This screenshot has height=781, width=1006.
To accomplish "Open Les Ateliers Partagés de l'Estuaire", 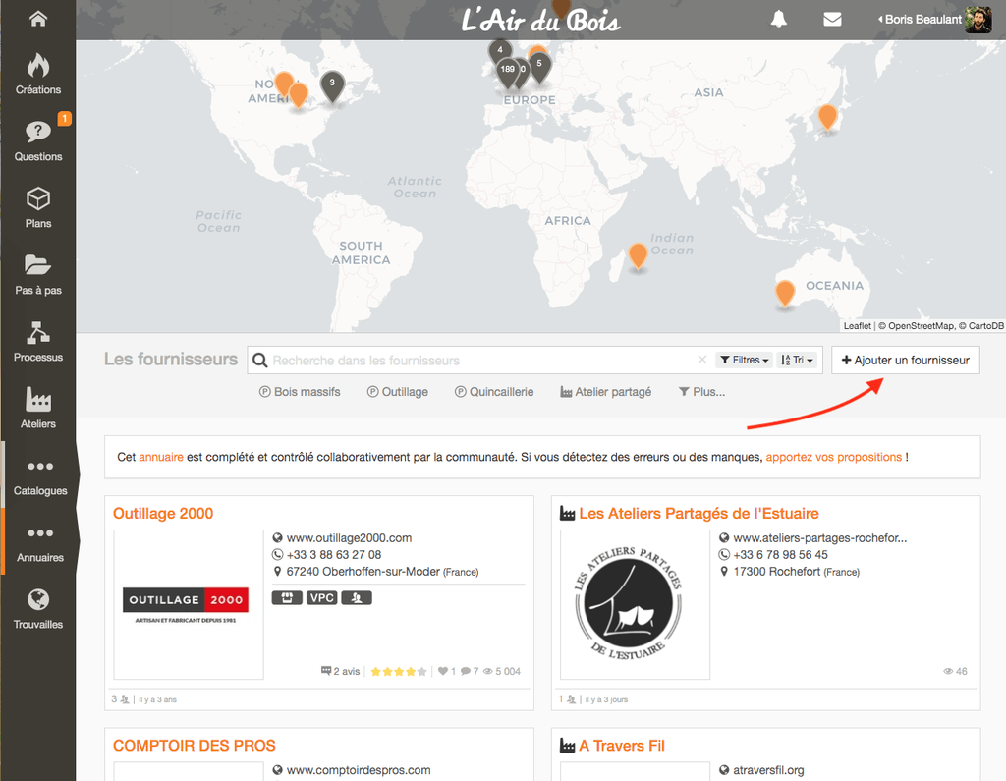I will [x=699, y=514].
